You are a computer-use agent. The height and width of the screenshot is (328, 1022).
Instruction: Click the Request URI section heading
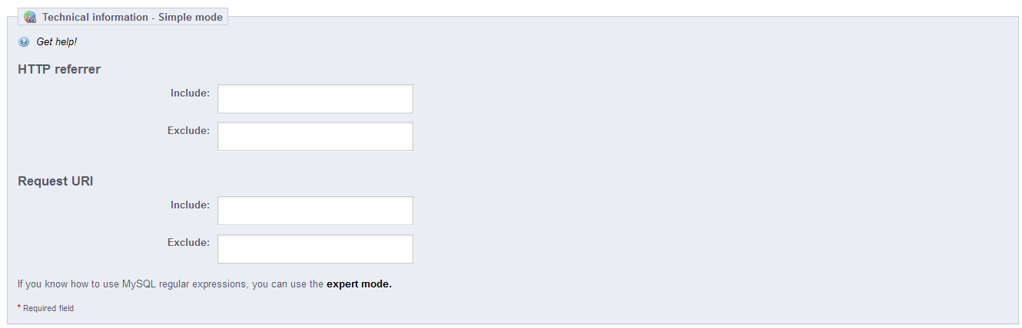pyautogui.click(x=55, y=182)
